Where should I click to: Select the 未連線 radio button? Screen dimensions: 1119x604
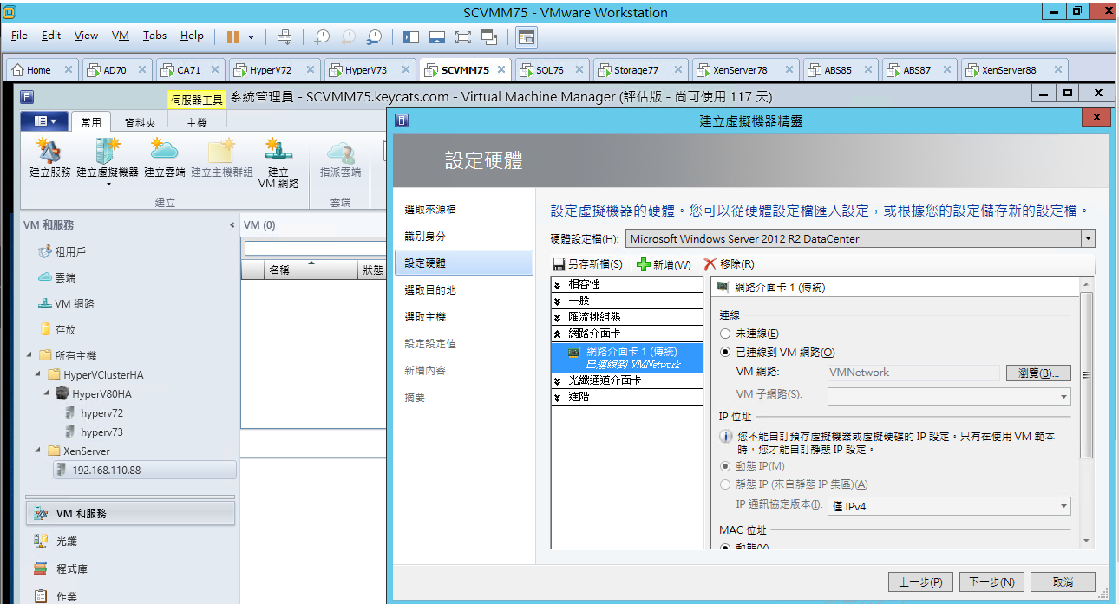pyautogui.click(x=725, y=334)
